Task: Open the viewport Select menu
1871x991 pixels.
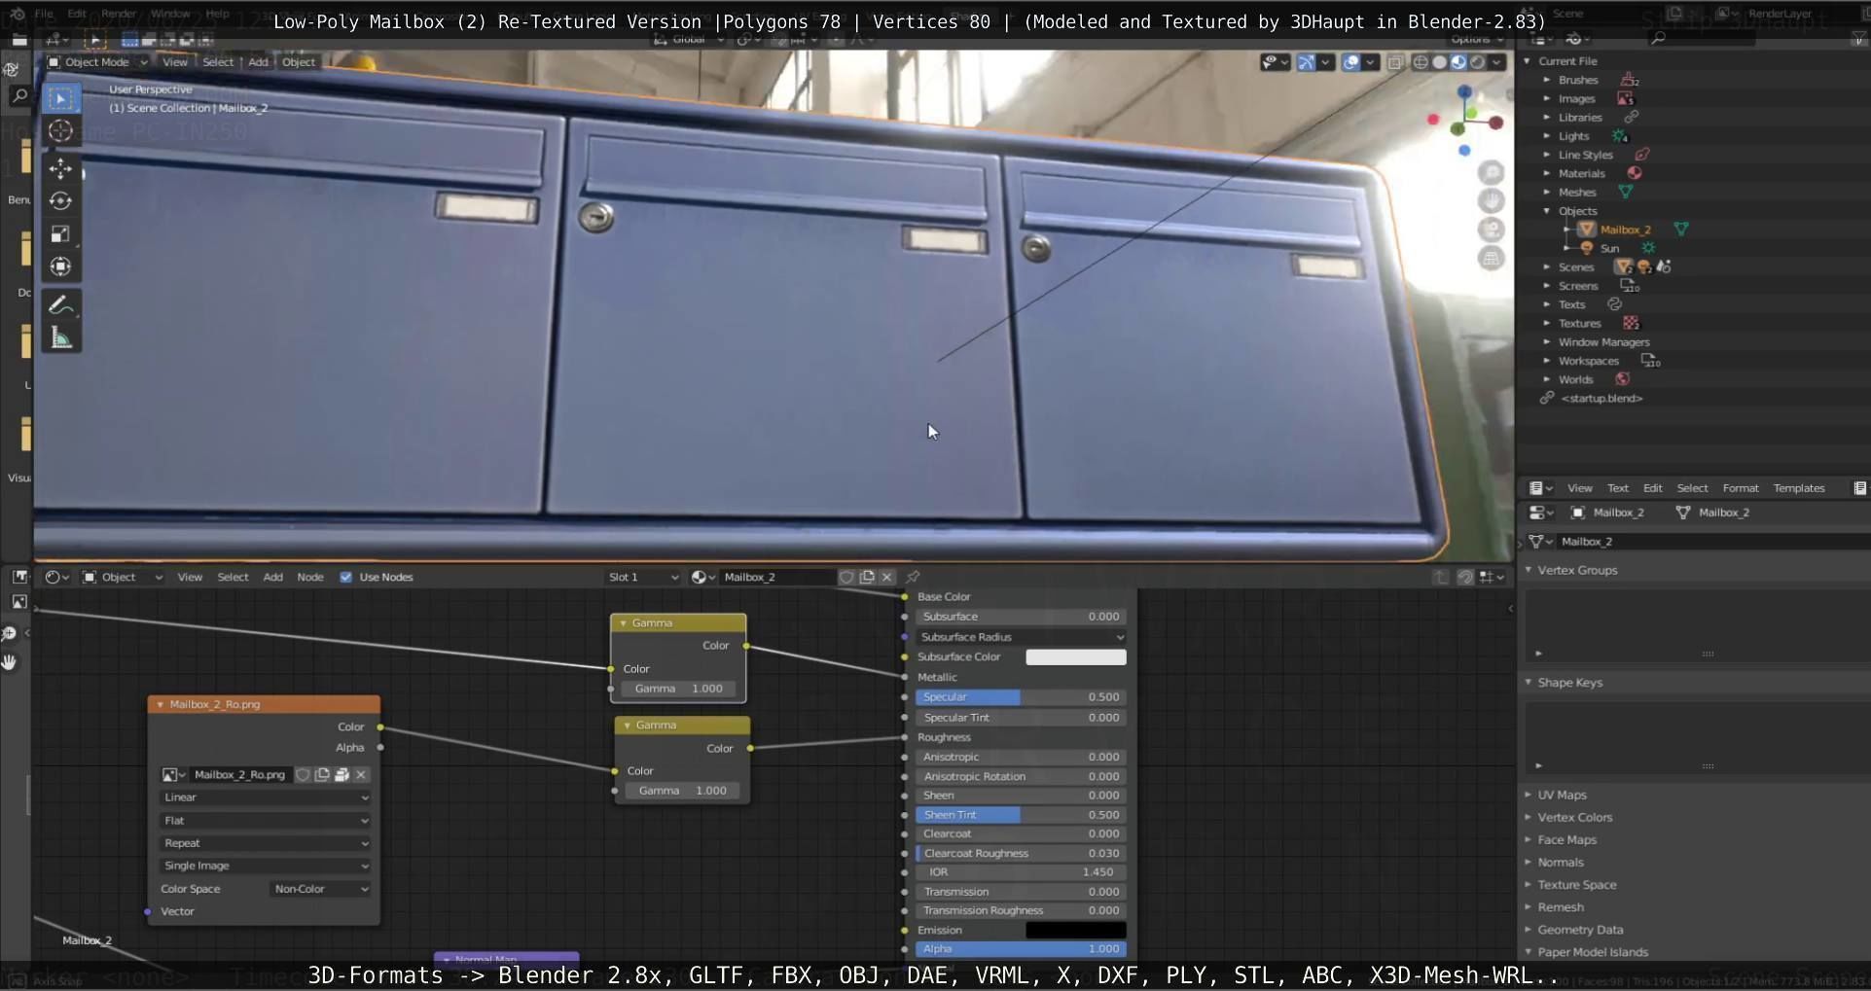Action: (x=218, y=62)
